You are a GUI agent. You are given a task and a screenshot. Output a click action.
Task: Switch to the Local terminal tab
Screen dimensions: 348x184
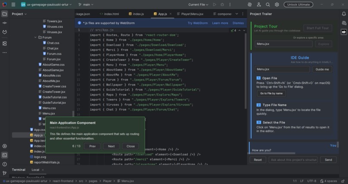coord(35,170)
